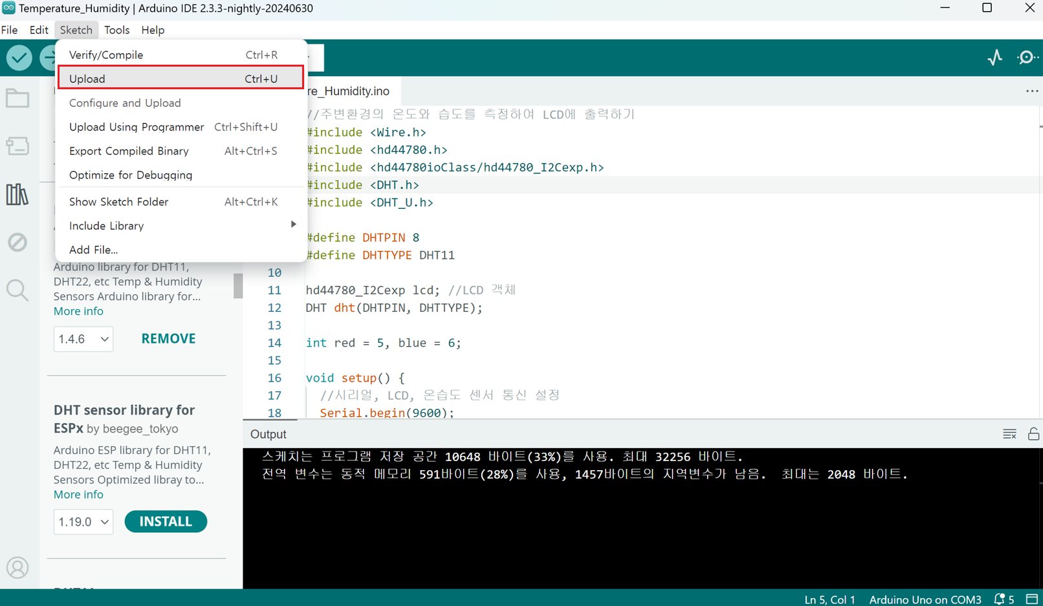Click the #include <DHT.h> code line
This screenshot has height=606, width=1043.
coord(362,185)
